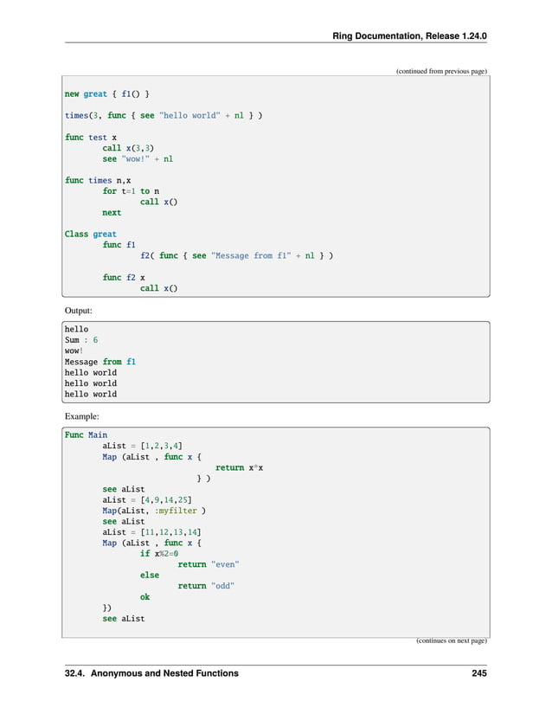Screen dimensions: 552x714
Task: Click the 'Output:' label
Action: tap(78, 311)
